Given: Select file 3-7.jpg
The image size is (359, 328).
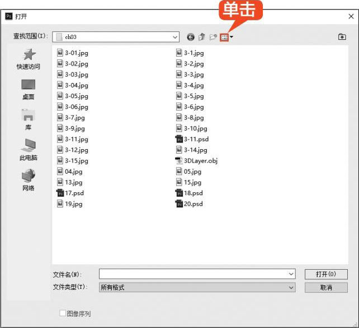Looking at the screenshot, I should [x=71, y=118].
